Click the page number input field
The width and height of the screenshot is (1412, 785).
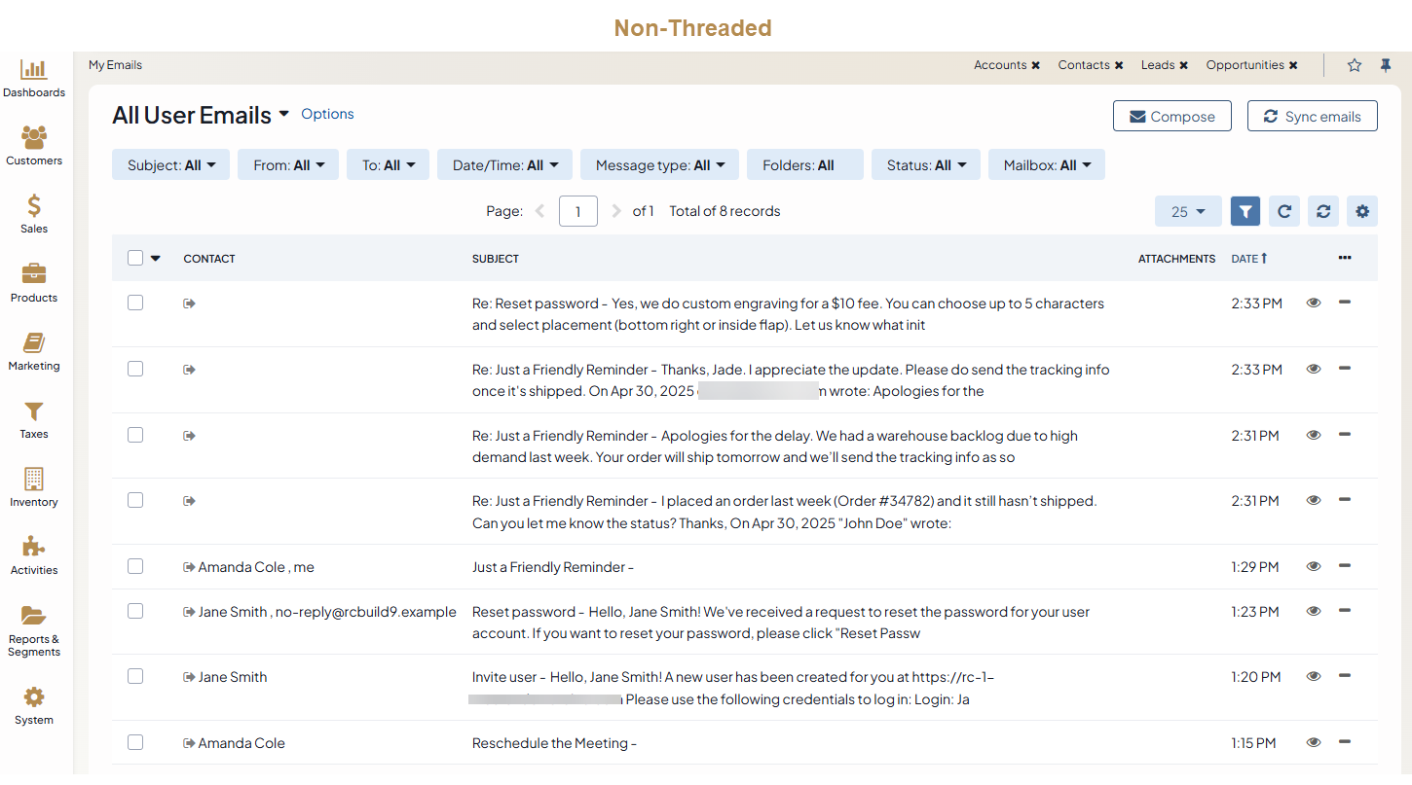coord(578,211)
